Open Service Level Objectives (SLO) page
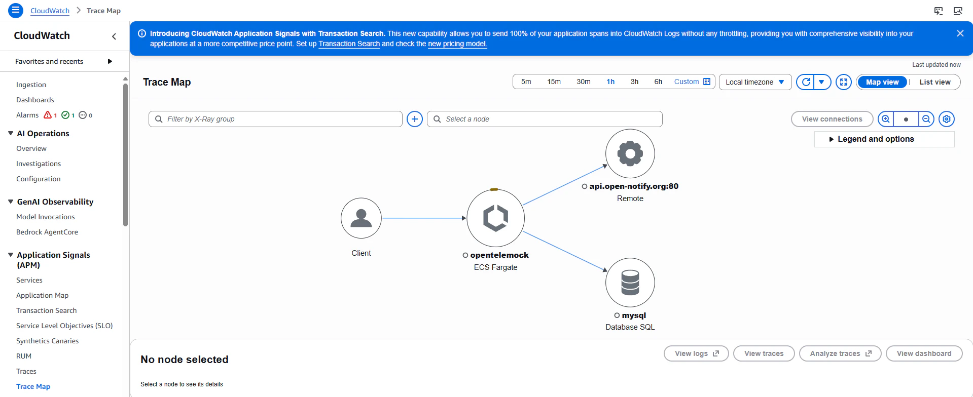Screen dimensions: 973x397 click(x=64, y=326)
